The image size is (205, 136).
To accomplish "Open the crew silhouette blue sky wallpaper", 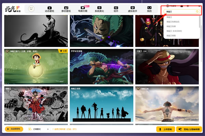I will pos(101,104).
